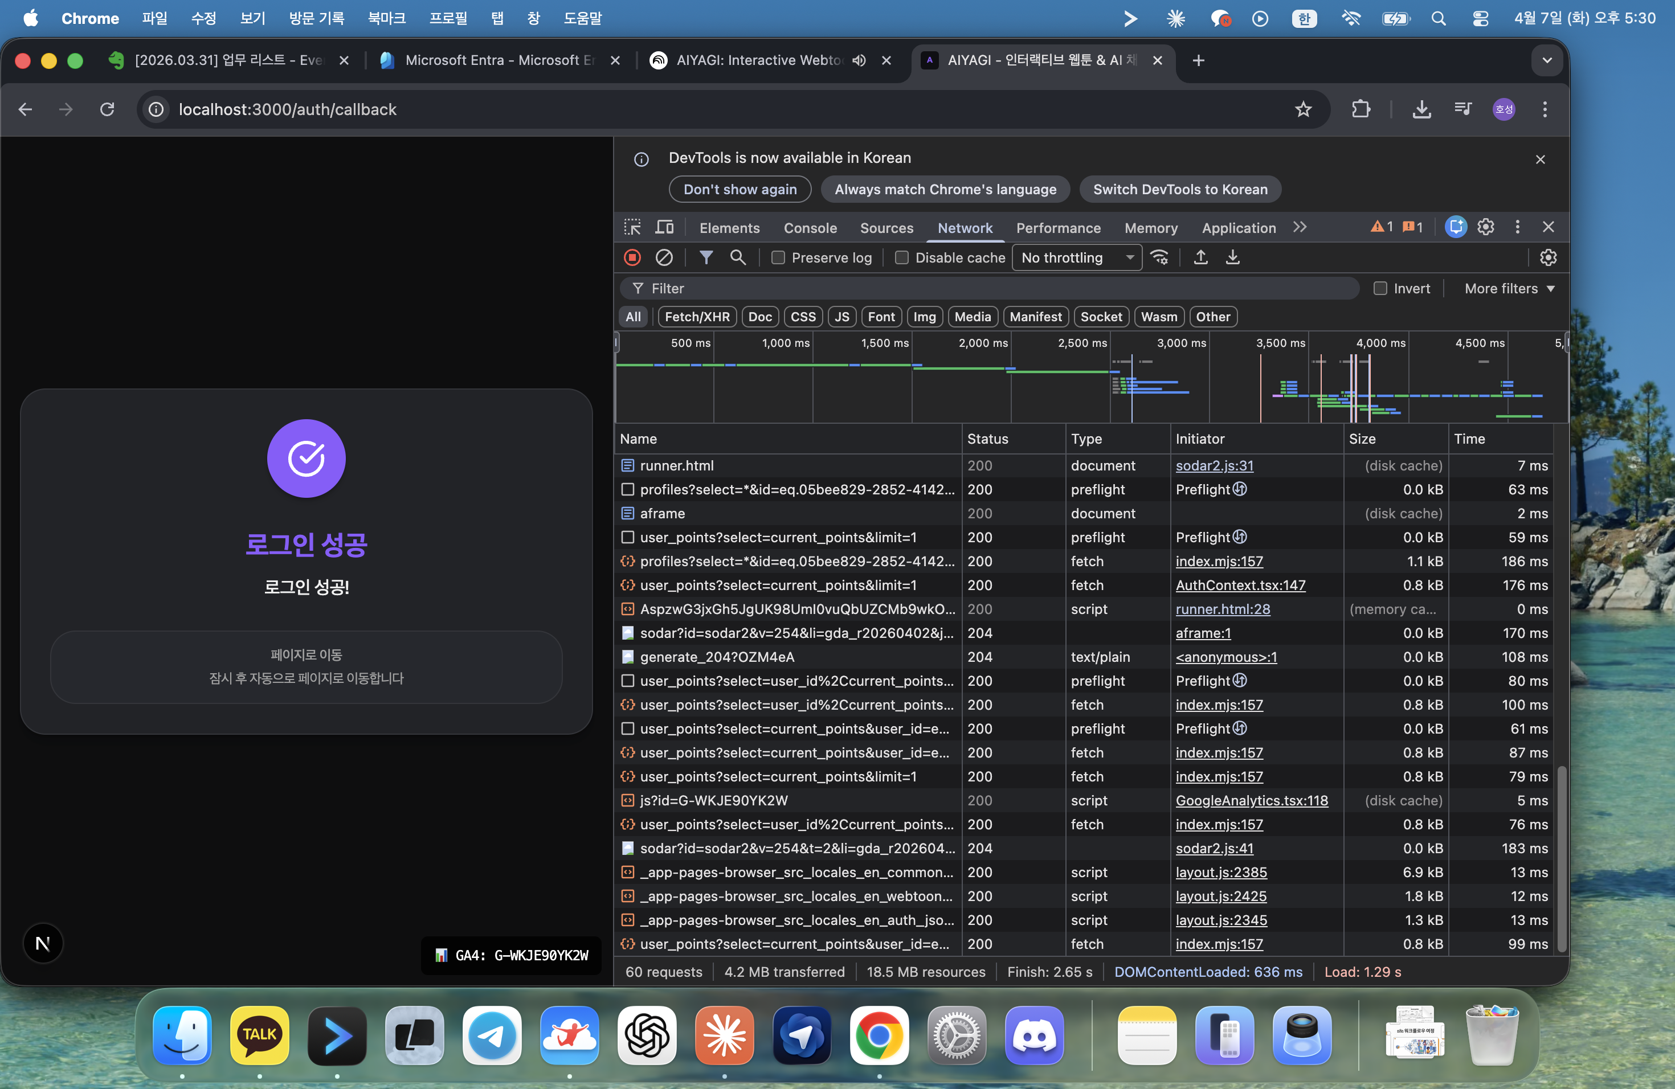Check the Disable cache option
The height and width of the screenshot is (1089, 1675).
(x=901, y=258)
